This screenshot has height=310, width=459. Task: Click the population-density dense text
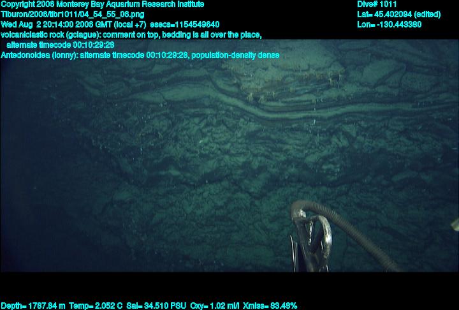pyautogui.click(x=235, y=55)
